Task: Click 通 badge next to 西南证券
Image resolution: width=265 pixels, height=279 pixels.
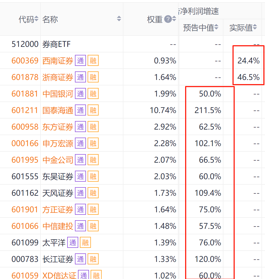Action: [80, 60]
